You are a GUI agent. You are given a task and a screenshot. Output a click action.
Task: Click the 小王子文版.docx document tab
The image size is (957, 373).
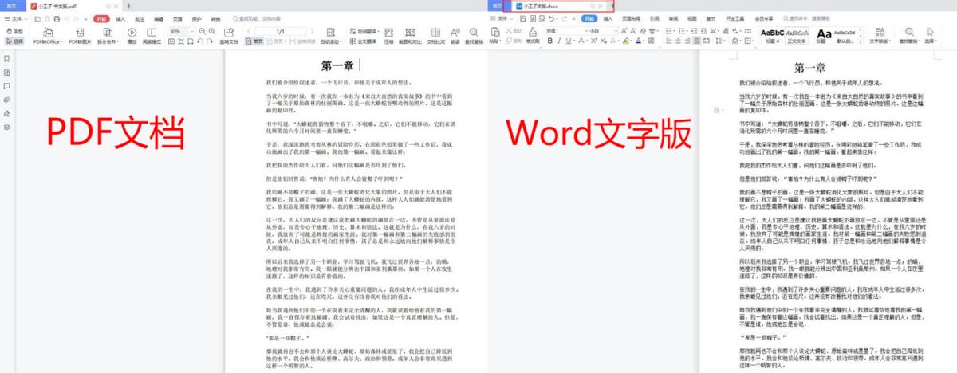[560, 6]
